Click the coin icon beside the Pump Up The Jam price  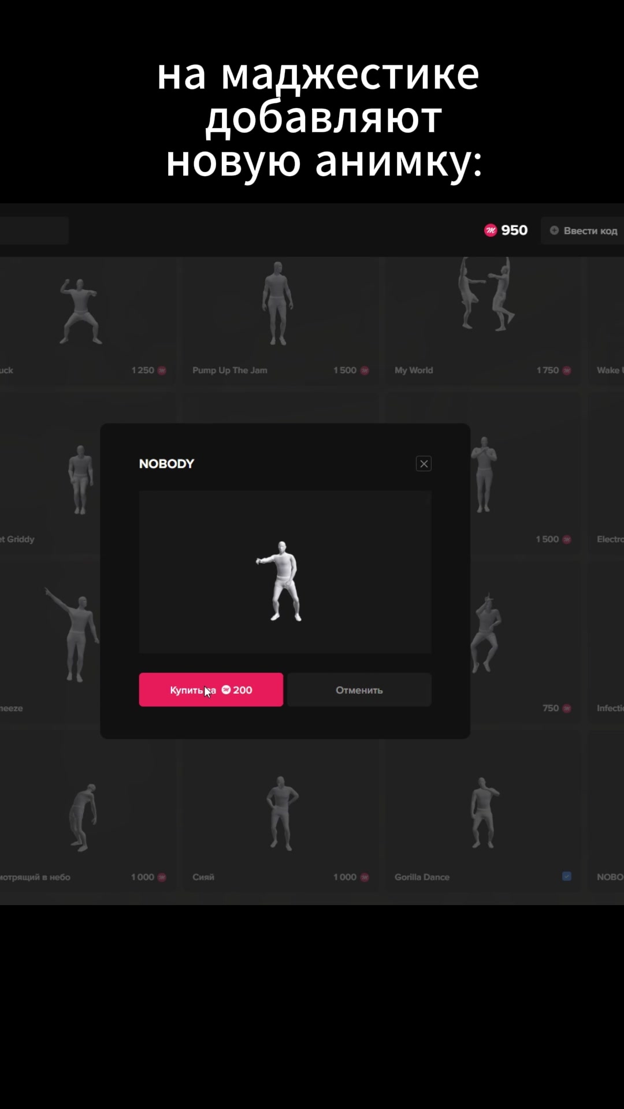(x=365, y=370)
